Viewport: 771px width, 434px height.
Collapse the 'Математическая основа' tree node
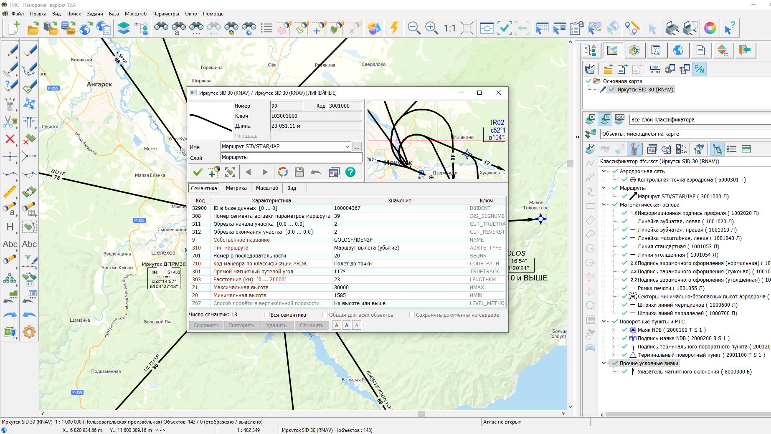point(604,205)
